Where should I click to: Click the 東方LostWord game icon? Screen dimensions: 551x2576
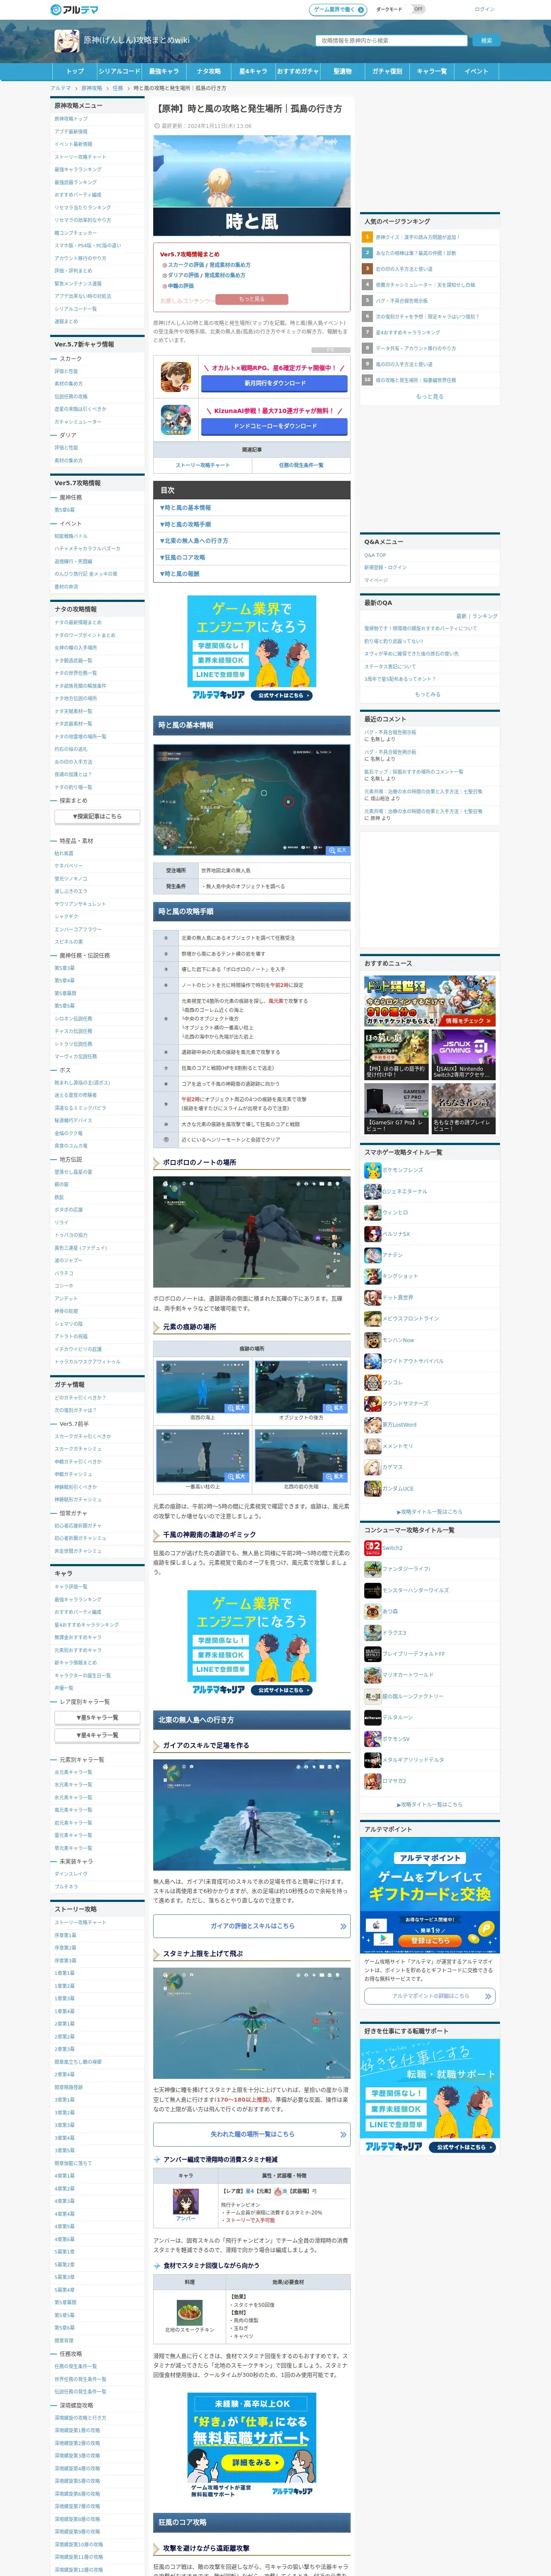(372, 1424)
